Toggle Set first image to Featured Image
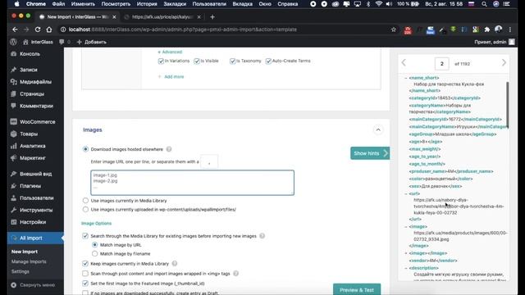Image resolution: width=525 pixels, height=295 pixels. point(85,284)
